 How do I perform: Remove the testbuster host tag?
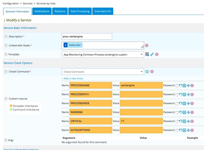pos(66,45)
